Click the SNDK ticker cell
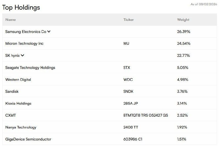 (x=128, y=92)
